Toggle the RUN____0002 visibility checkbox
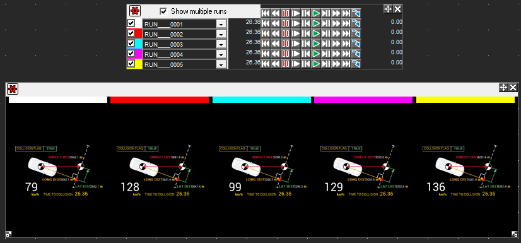521x243 pixels. pos(131,33)
